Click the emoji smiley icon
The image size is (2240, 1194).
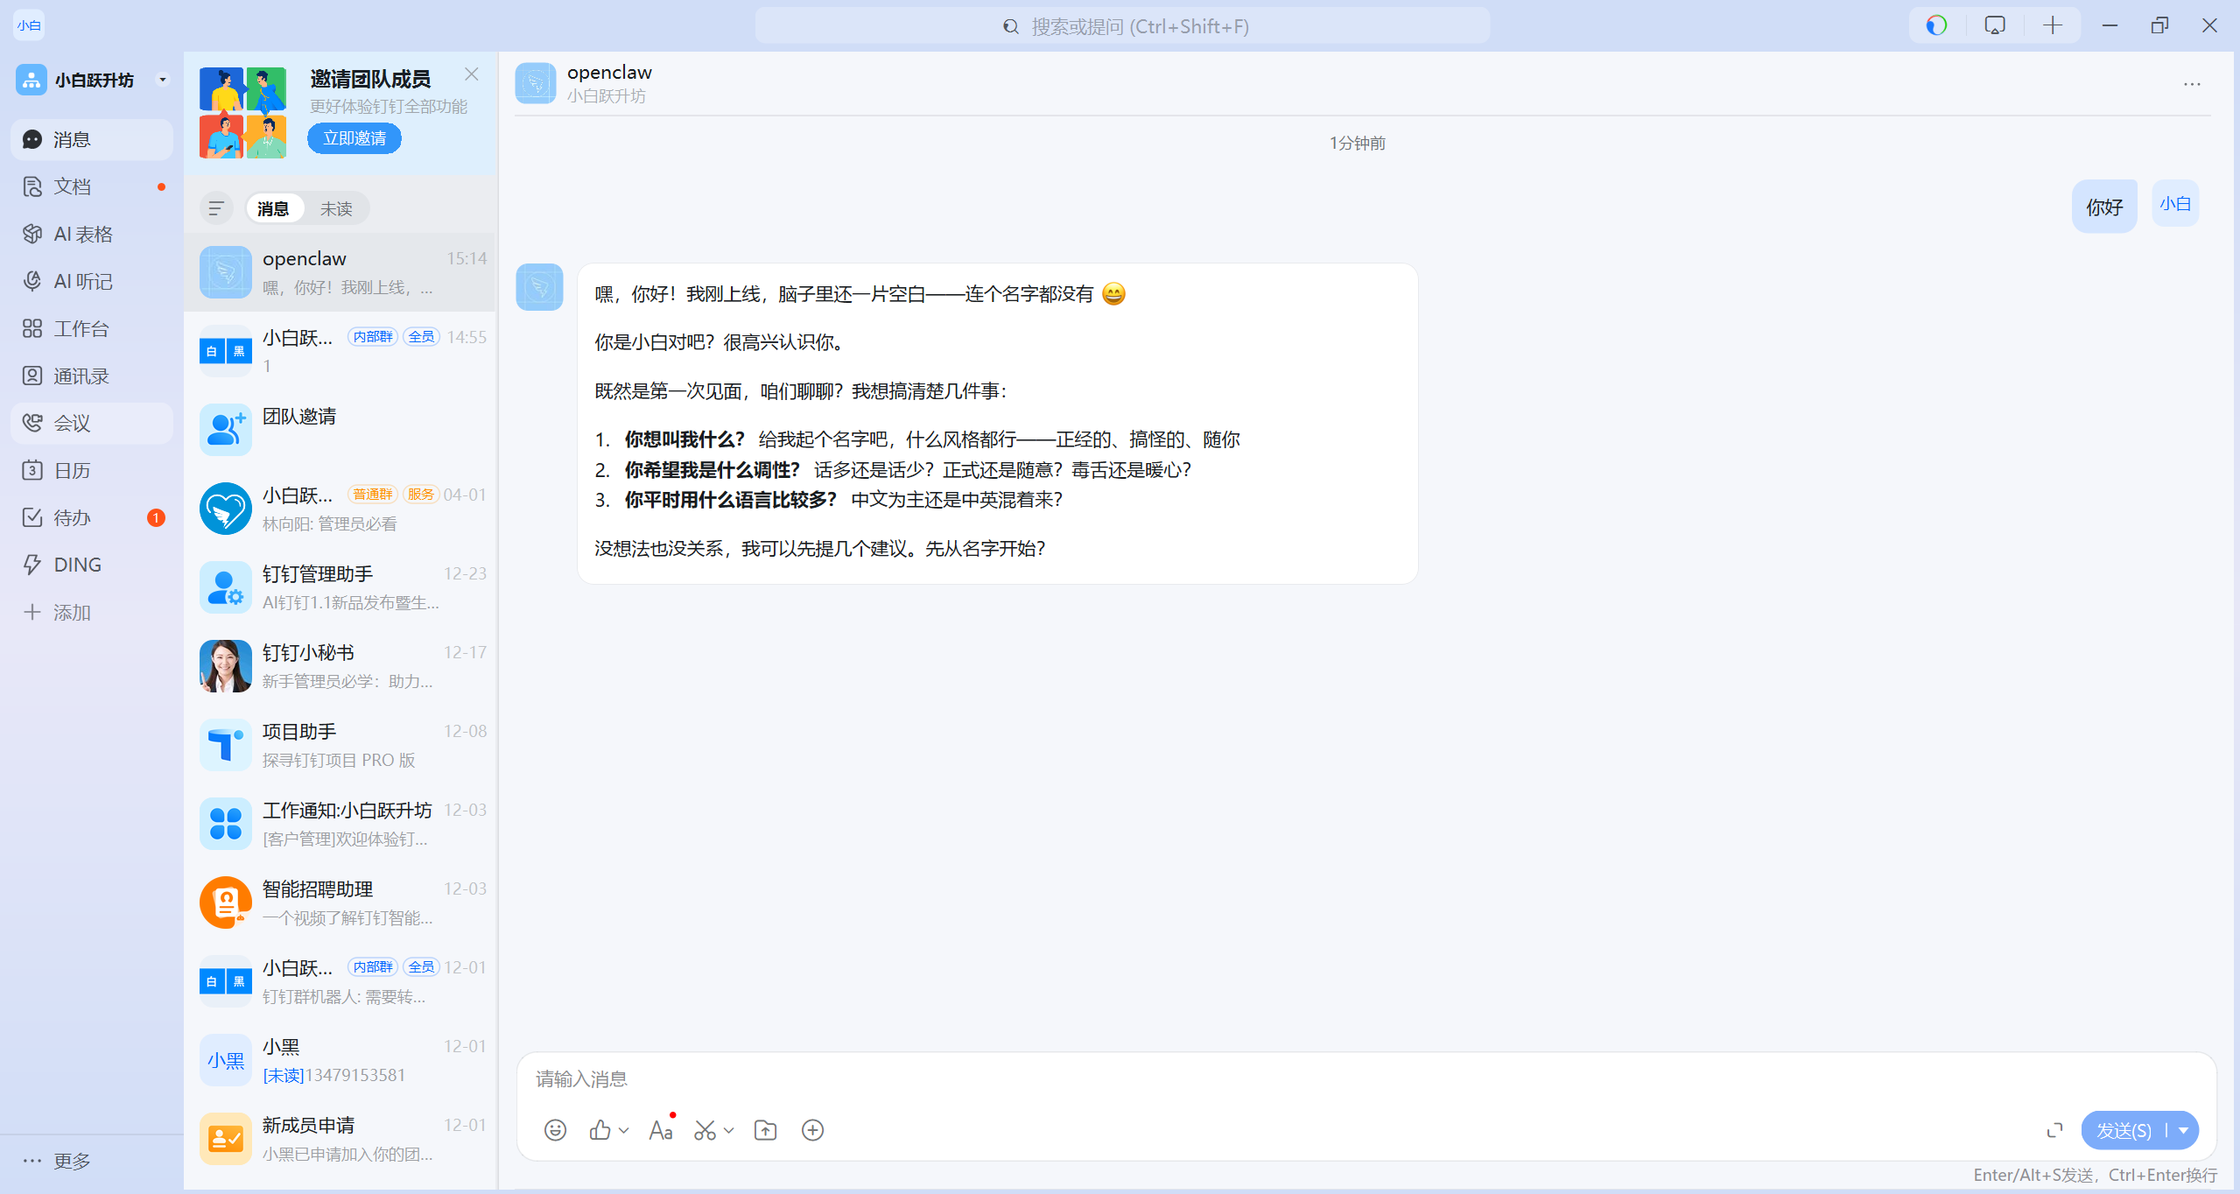(x=555, y=1130)
